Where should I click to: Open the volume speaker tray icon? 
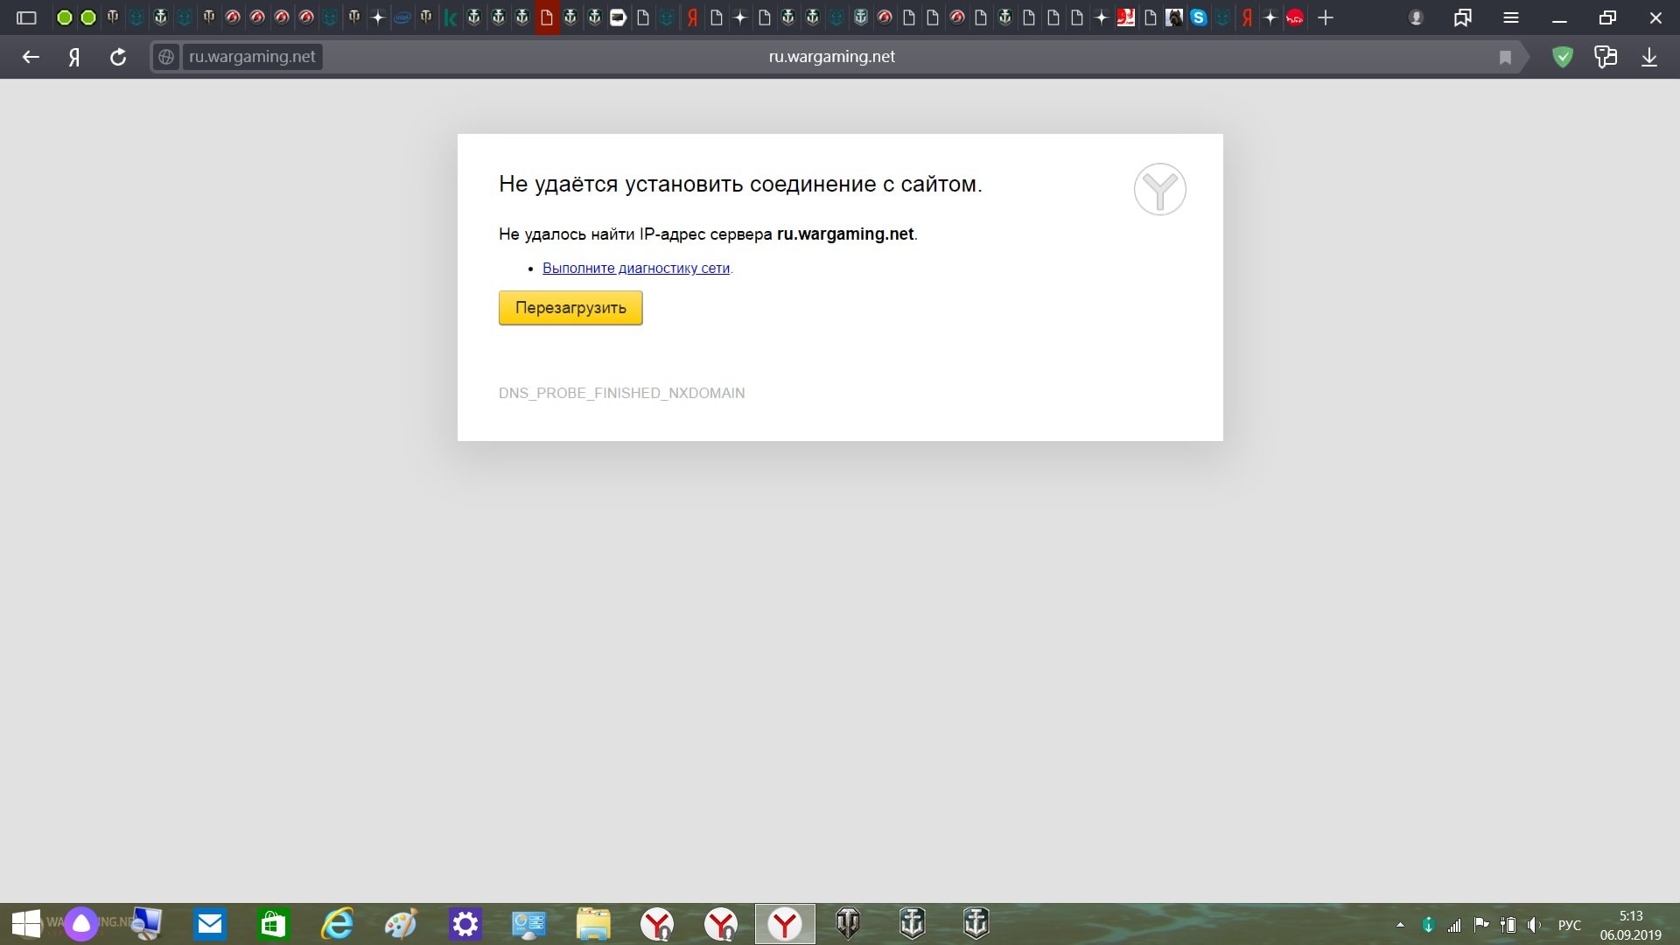tap(1534, 925)
